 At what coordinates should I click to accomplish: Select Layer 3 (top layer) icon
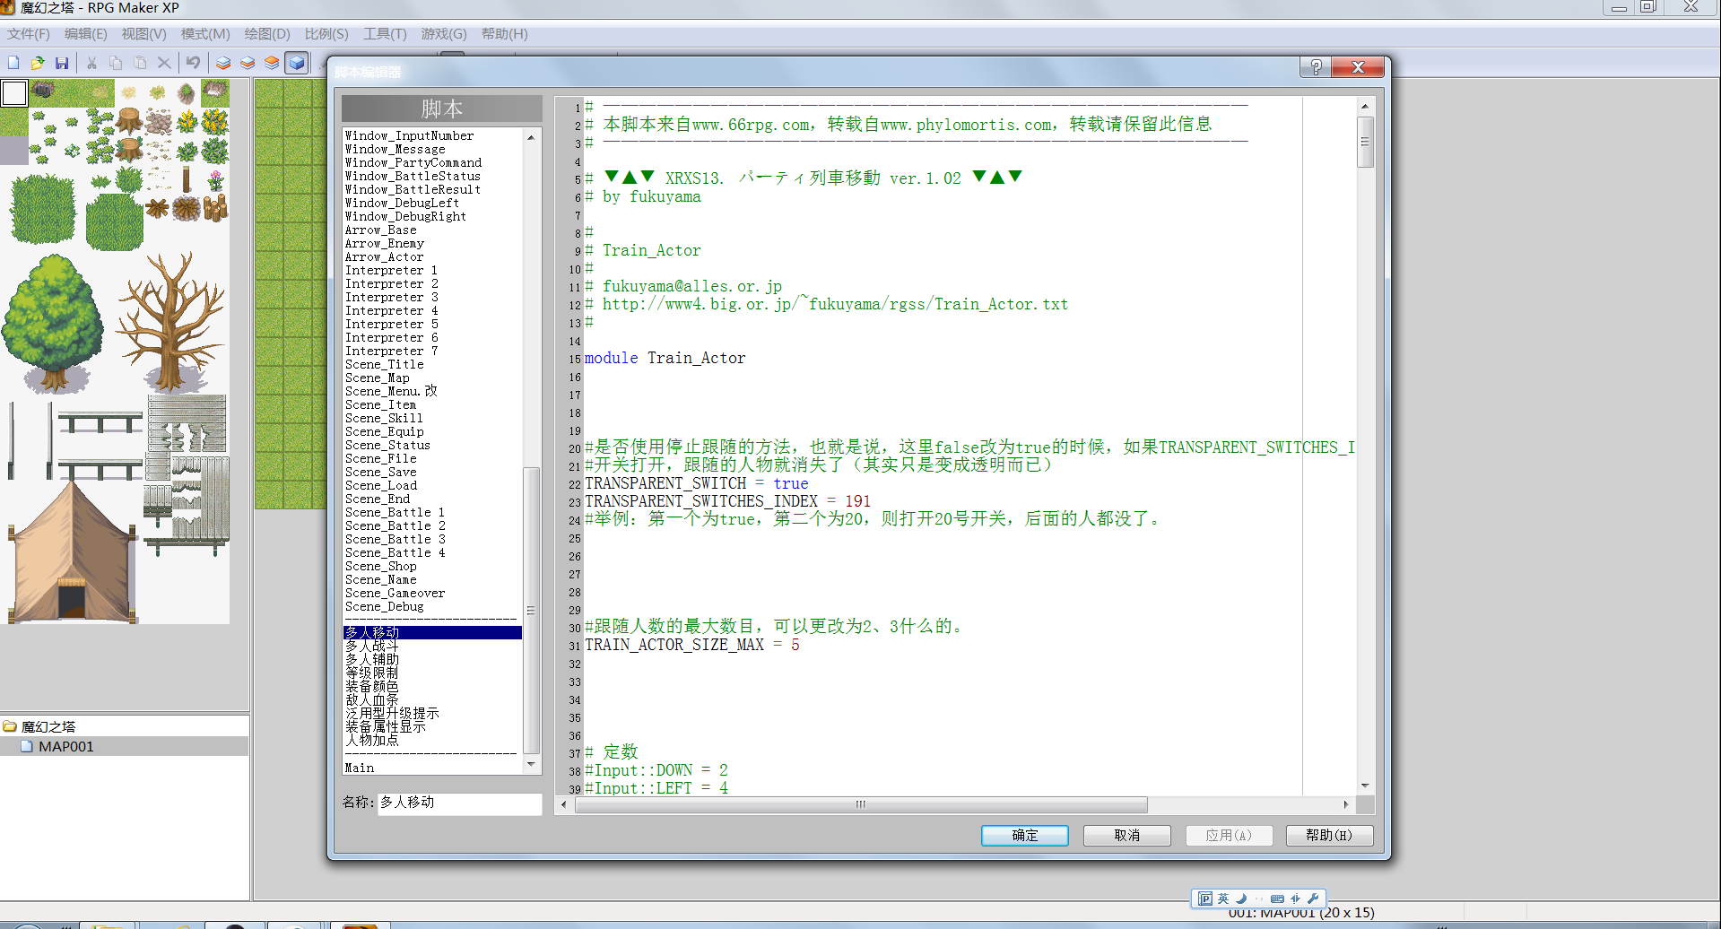point(272,63)
